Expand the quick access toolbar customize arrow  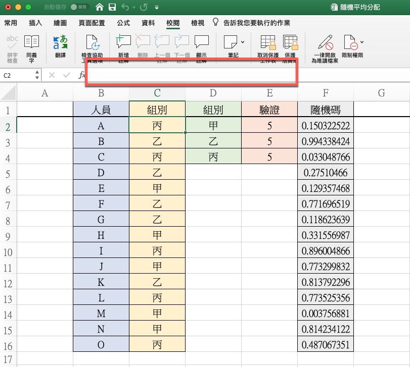pyautogui.click(x=157, y=8)
